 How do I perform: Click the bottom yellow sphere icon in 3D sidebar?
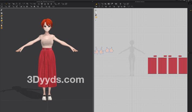[x=1, y=28]
